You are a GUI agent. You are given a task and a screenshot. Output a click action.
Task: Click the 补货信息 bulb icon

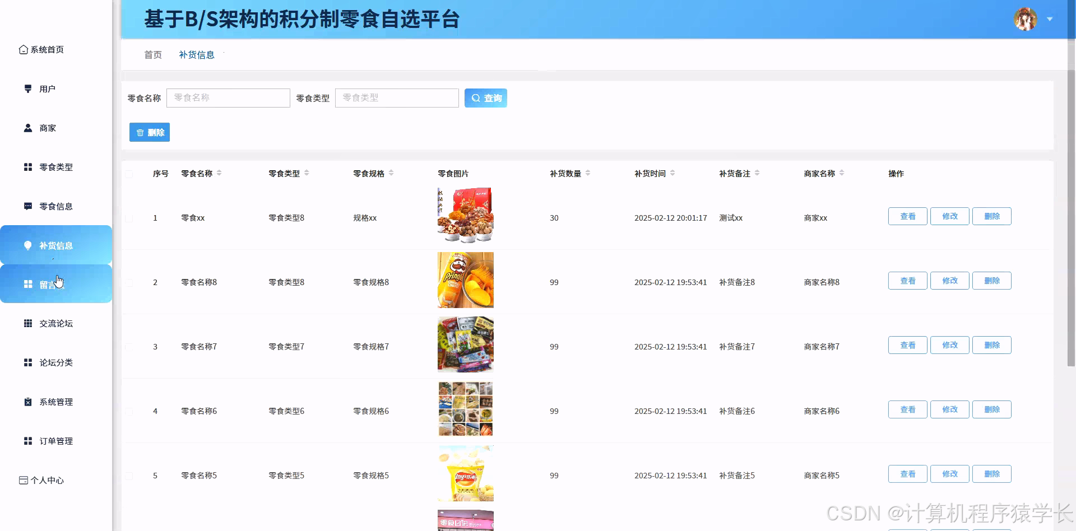pos(28,245)
